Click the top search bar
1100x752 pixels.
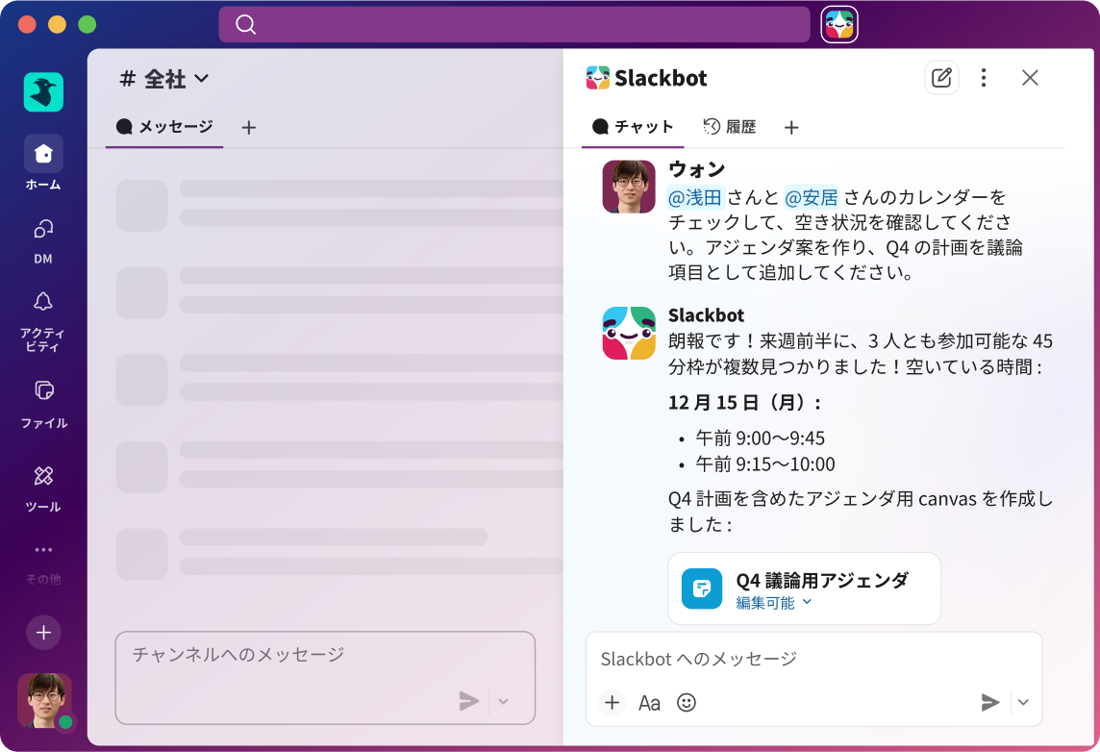pos(514,25)
